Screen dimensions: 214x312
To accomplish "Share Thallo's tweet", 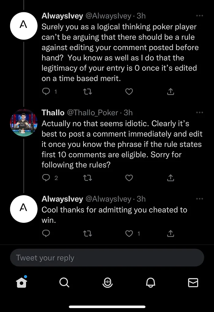I will [x=171, y=178].
